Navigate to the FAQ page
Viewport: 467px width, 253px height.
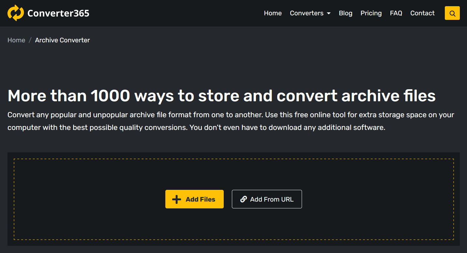click(x=396, y=13)
